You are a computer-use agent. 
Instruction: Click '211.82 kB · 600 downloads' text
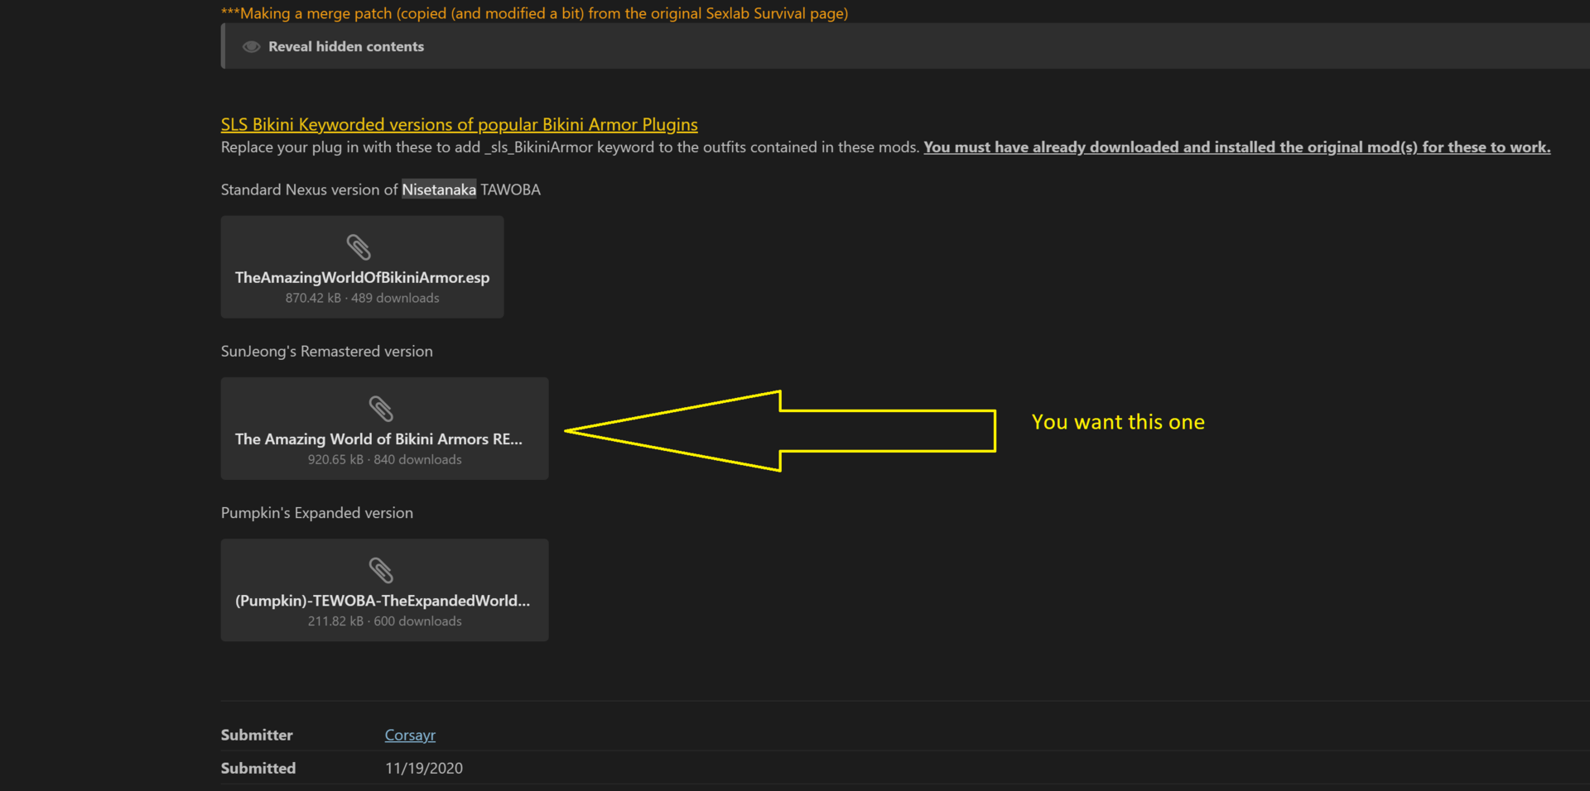pos(384,621)
